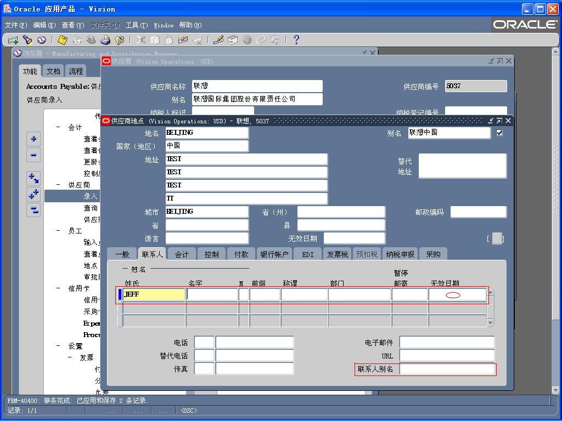
Task: Click the 电子邮件 input field
Action: click(447, 342)
